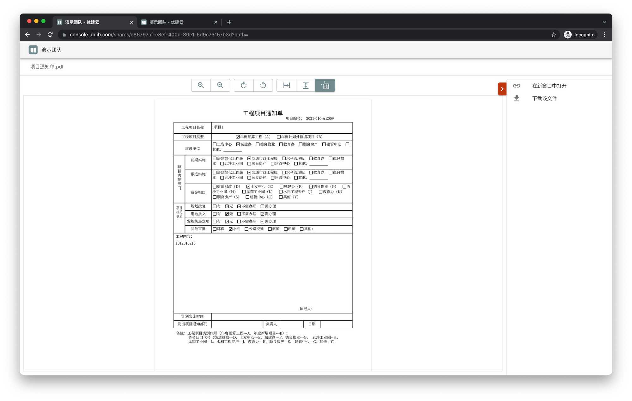The height and width of the screenshot is (401, 632).
Task: Rotate the PDF clockwise
Action: (x=244, y=85)
